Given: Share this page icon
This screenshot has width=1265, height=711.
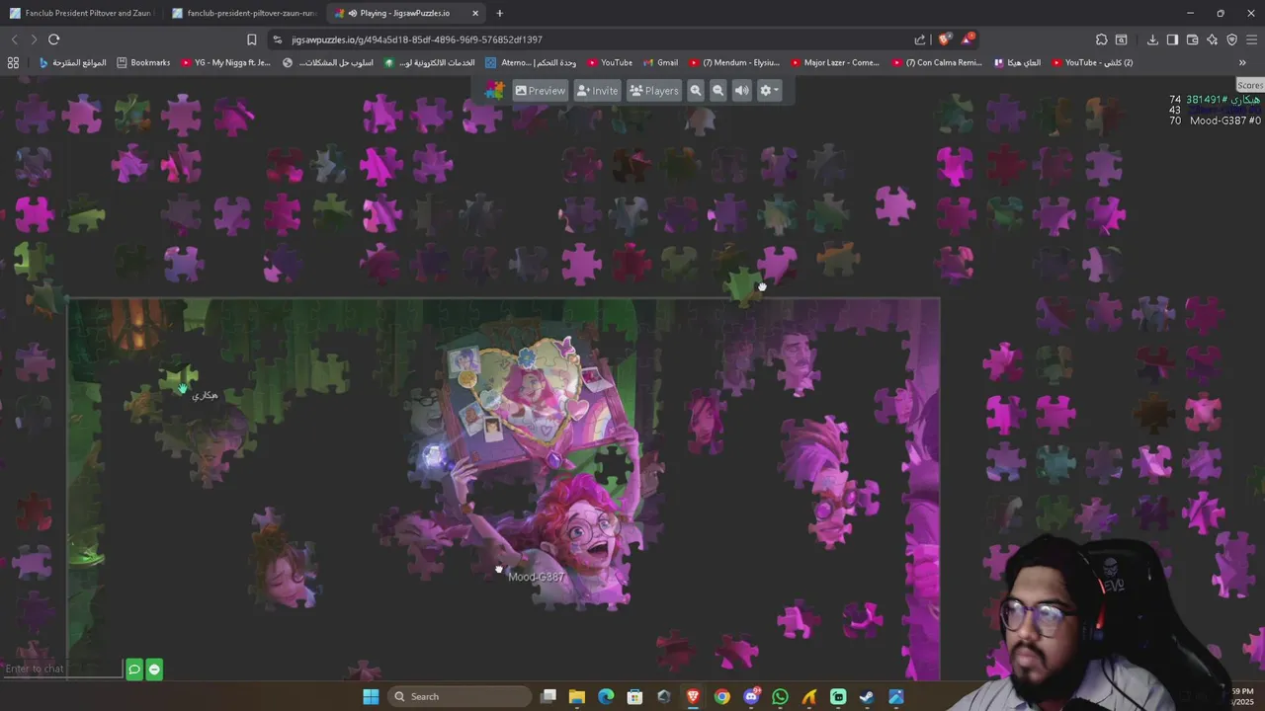Looking at the screenshot, I should pyautogui.click(x=920, y=39).
